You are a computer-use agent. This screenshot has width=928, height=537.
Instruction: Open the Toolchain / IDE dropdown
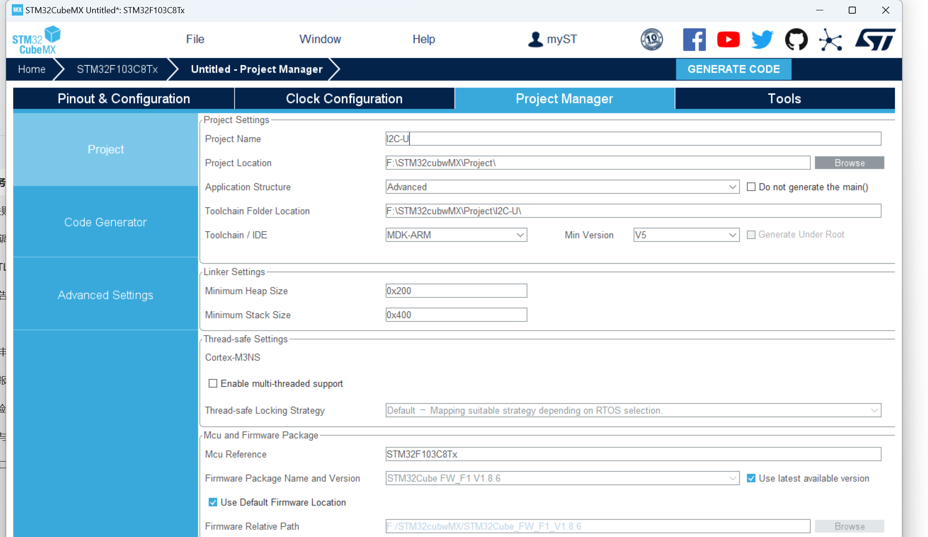pyautogui.click(x=456, y=235)
